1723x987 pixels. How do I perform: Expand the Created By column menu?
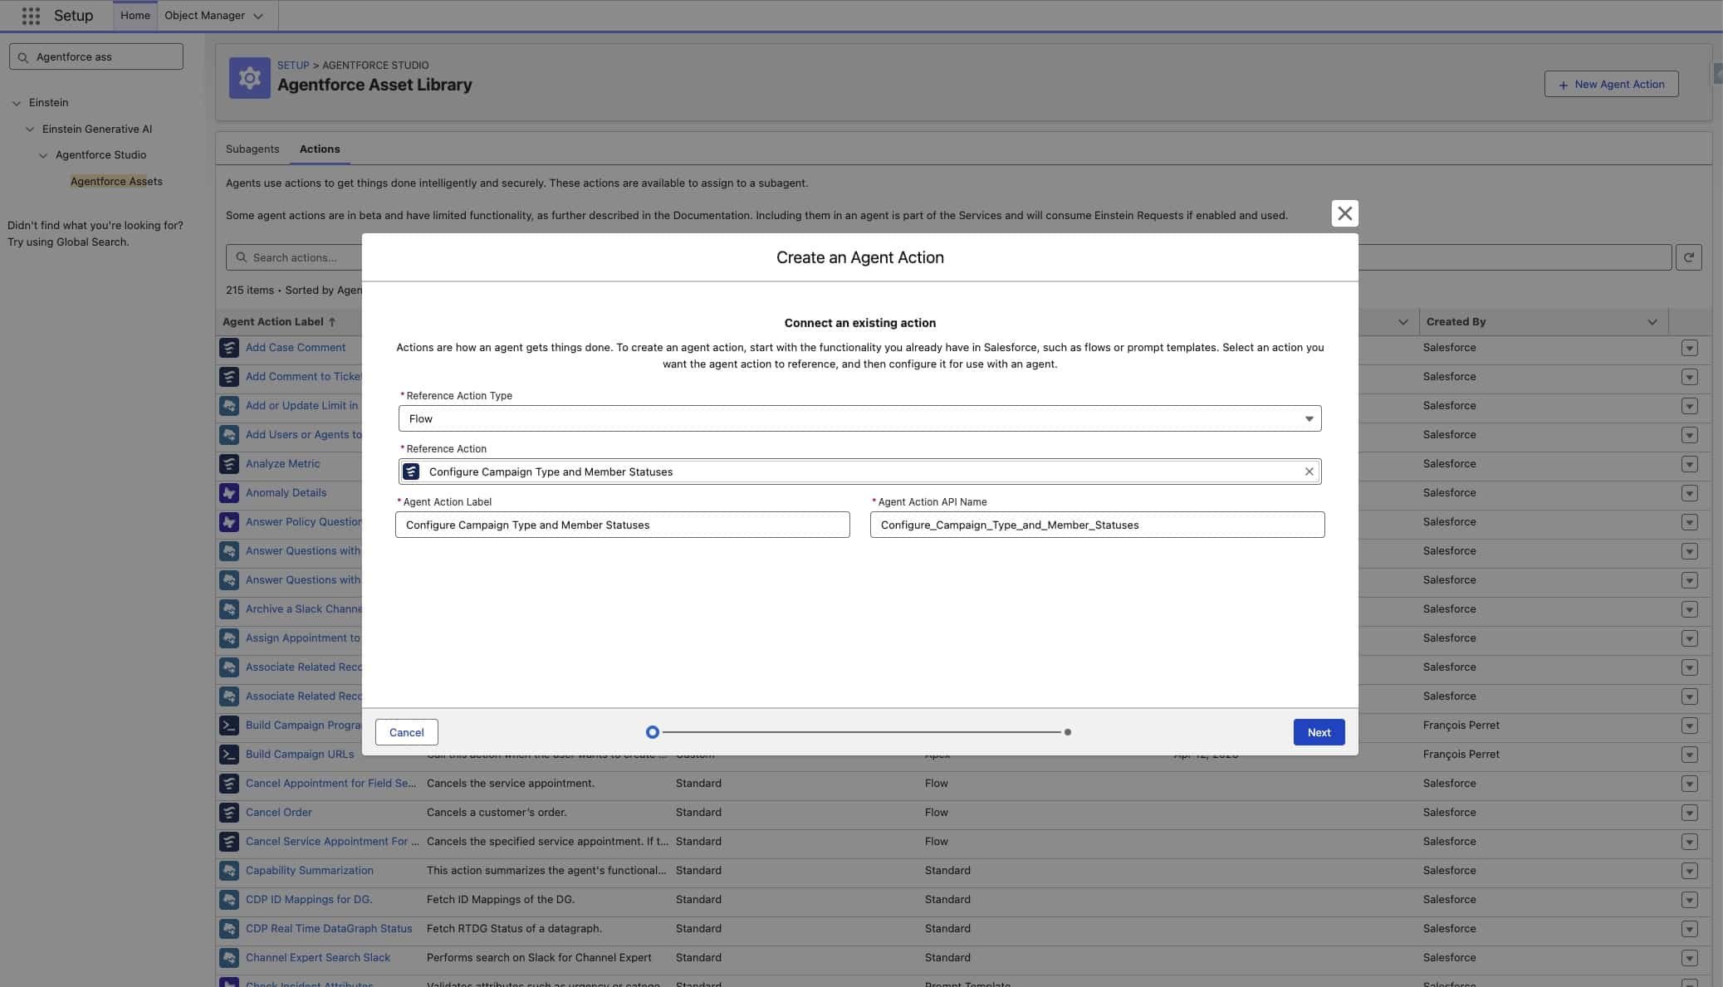[1652, 322]
